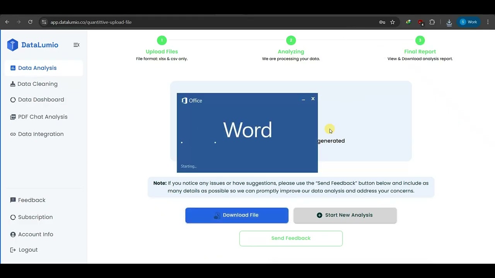Screen dimensions: 495x278
Task: Click the Logout arrow icon
Action: coord(13,250)
